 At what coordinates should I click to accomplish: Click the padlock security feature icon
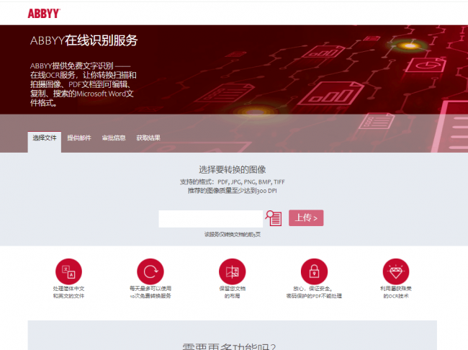point(314,272)
